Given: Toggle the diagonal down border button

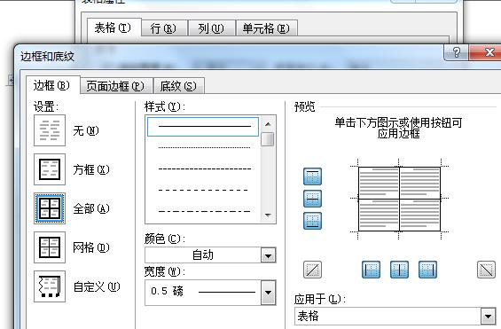Looking at the screenshot, I should [486, 270].
